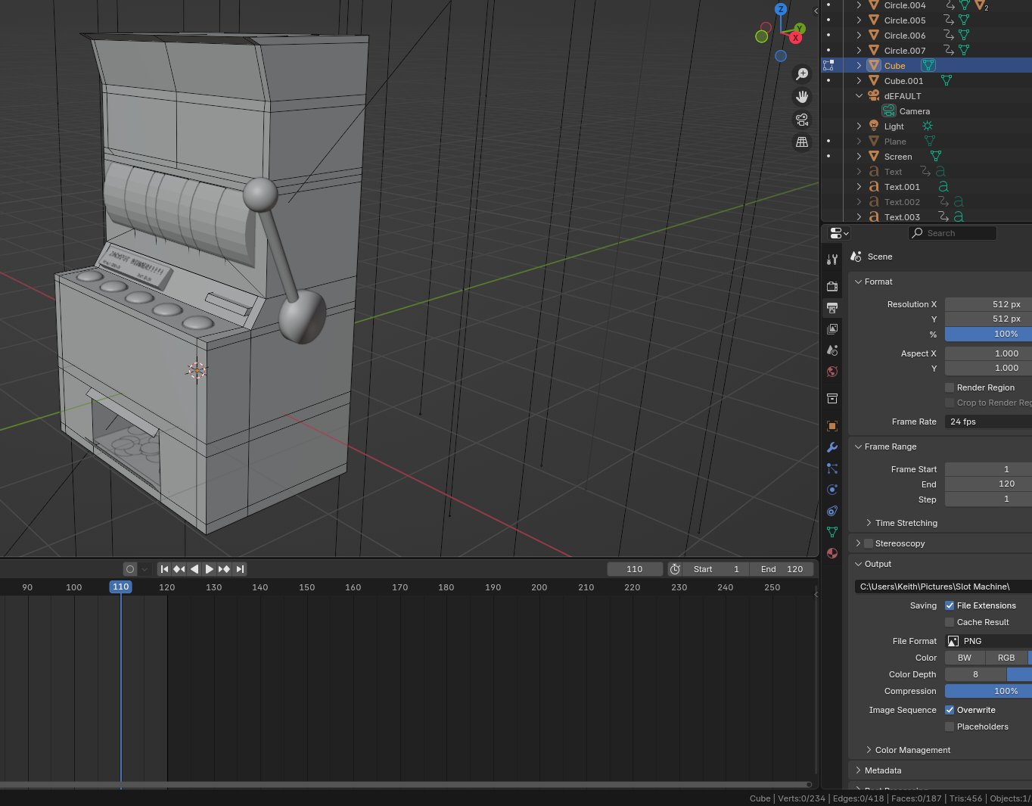This screenshot has height=806, width=1032.
Task: Select the BW color mode
Action: coord(965,658)
